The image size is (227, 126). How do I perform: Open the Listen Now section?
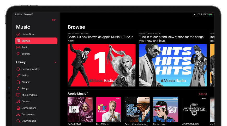pos(36,34)
